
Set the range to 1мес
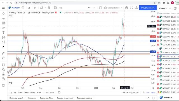click(x=20, y=92)
